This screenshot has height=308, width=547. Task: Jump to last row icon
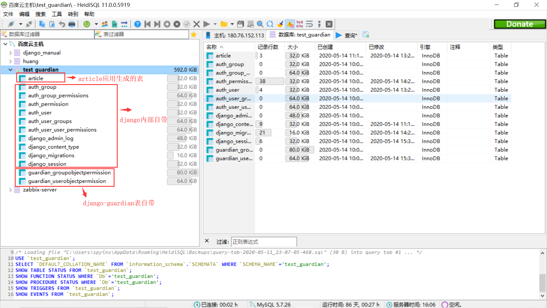coord(157,24)
